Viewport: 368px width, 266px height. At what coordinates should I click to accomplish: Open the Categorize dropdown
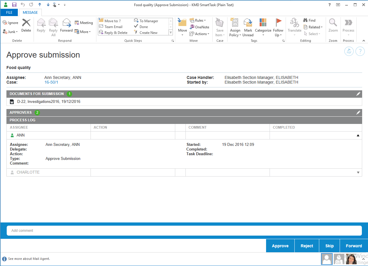coord(263,28)
